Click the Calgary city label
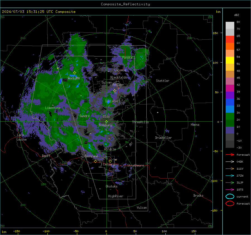This screenshot has width=251, height=235. pyautogui.click(x=109, y=164)
